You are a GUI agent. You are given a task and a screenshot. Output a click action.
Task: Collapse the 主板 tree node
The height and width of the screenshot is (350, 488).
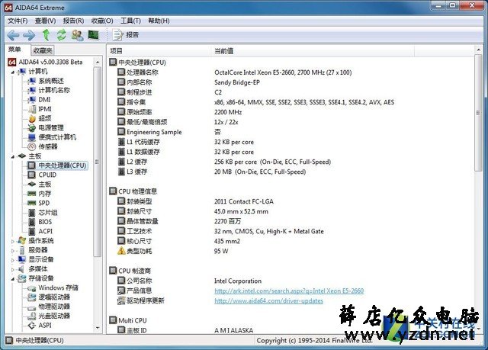pyautogui.click(x=13, y=156)
